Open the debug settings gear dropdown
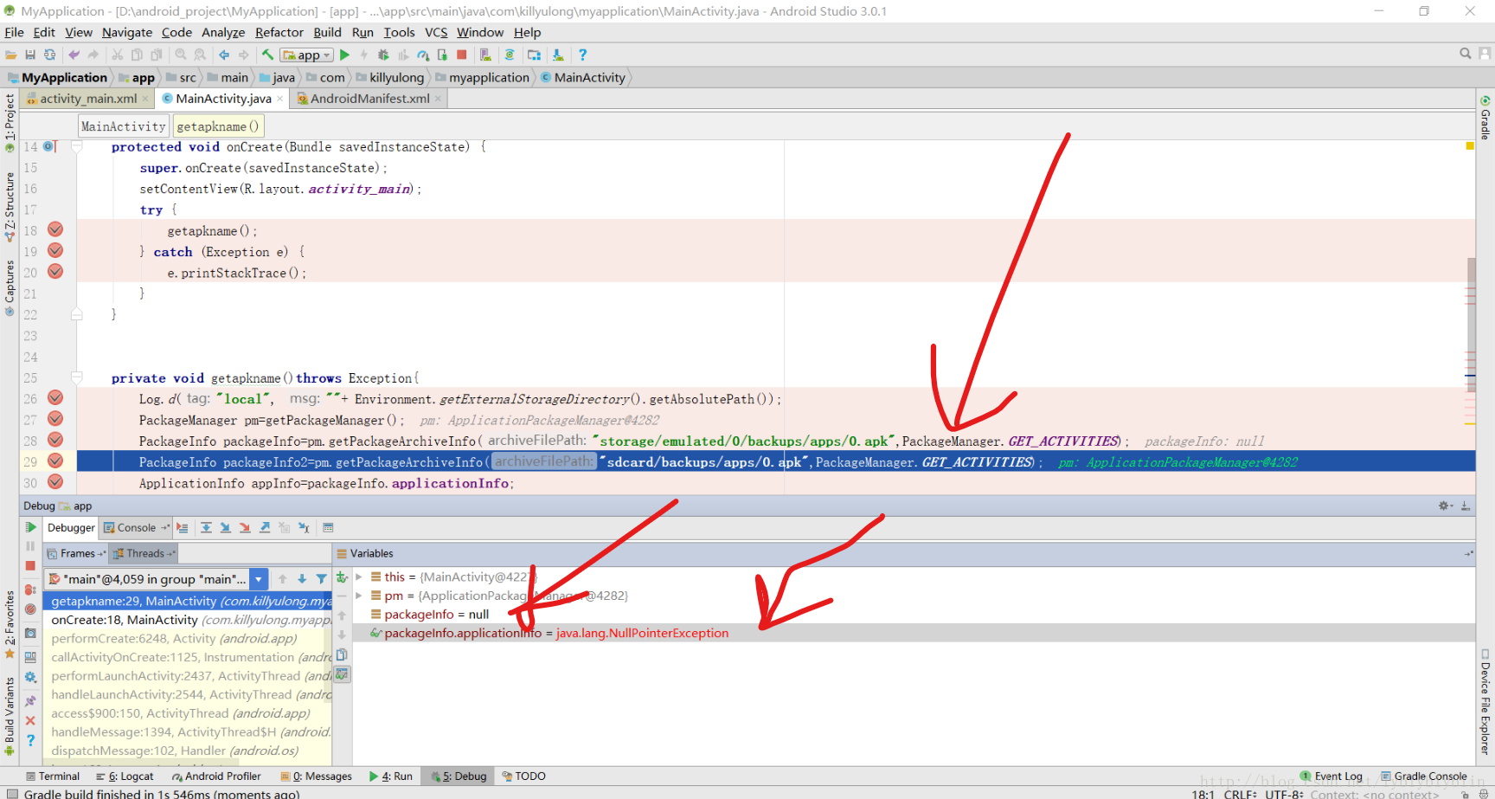 click(1445, 506)
